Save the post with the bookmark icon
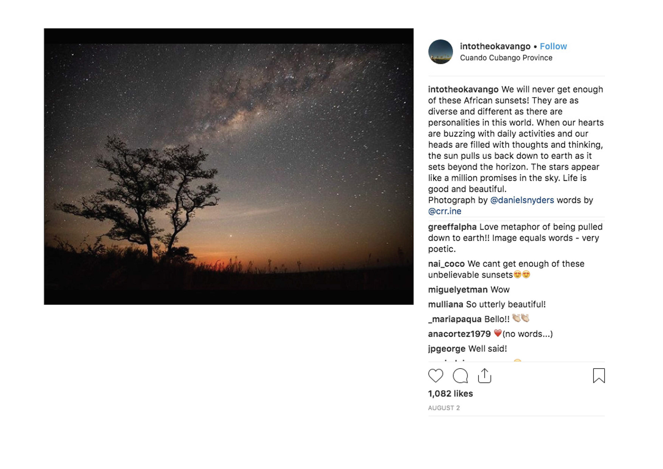Screen dimensions: 663x469 tap(599, 375)
